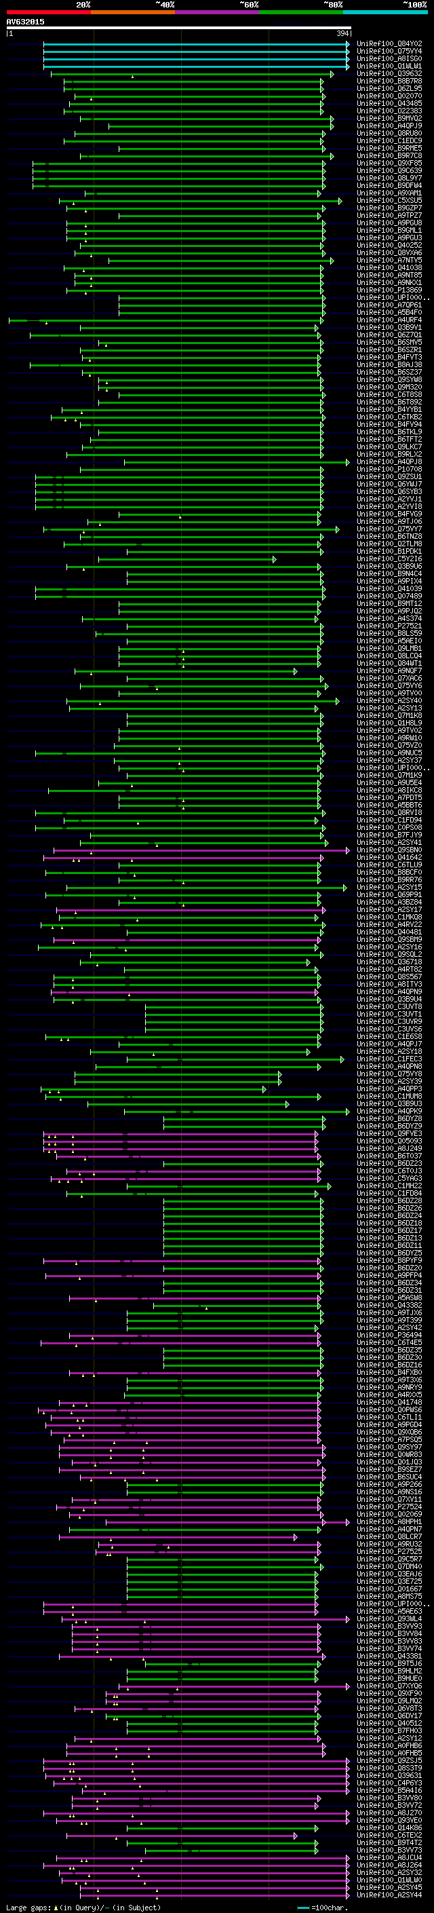Click the UniRef100_C1MH22 label
434x1913 pixels.
click(x=389, y=1186)
